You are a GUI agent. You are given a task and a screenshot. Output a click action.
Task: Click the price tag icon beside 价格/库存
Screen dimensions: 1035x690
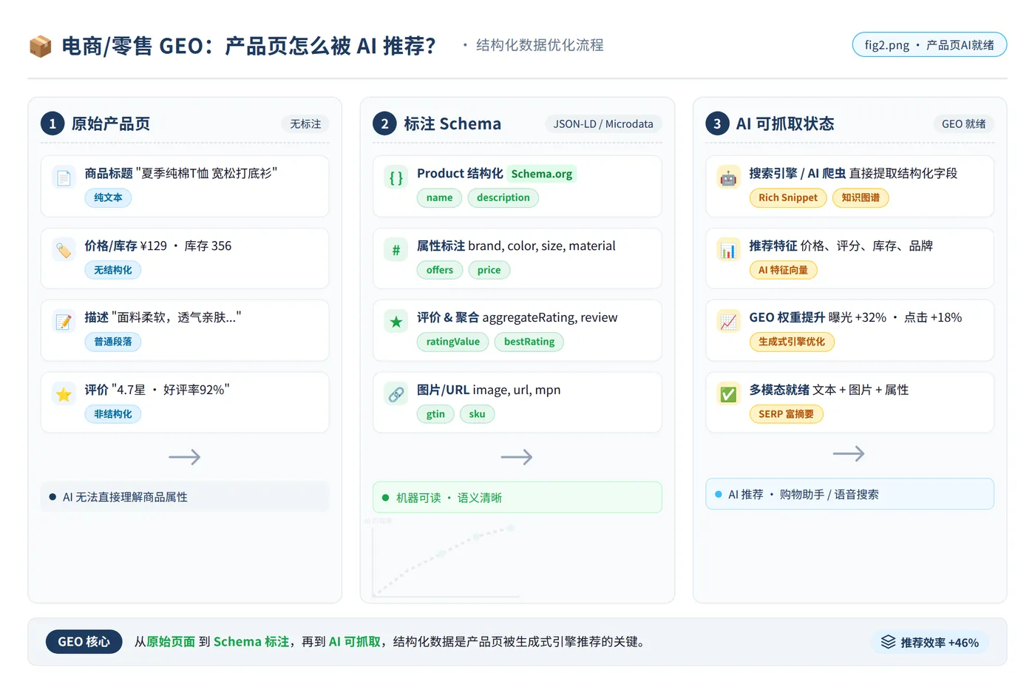tap(64, 251)
